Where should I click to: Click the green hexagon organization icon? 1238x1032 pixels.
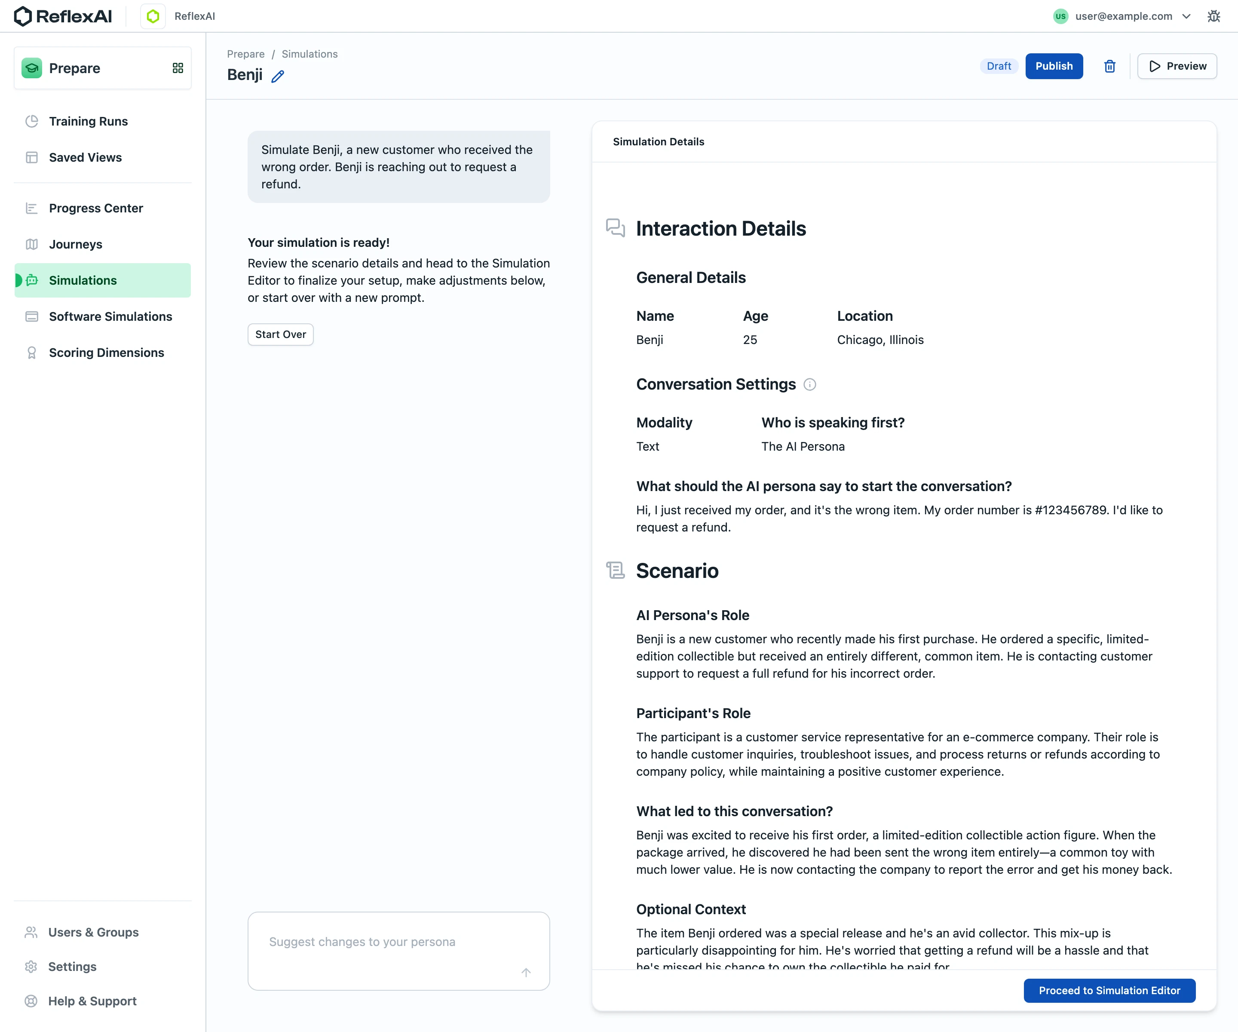tap(153, 16)
